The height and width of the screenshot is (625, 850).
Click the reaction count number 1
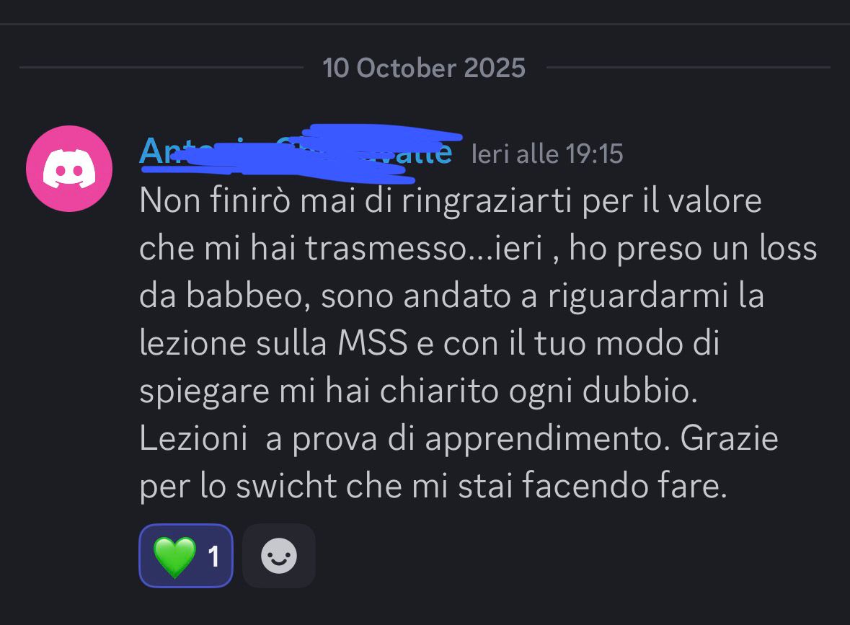click(214, 557)
